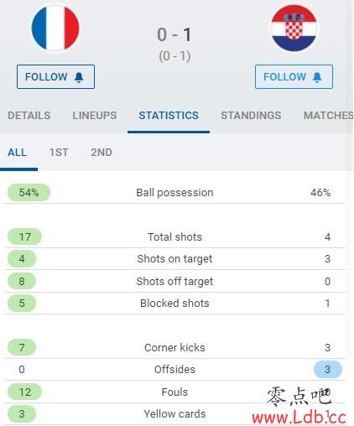The width and height of the screenshot is (354, 426).
Task: Follow the France team
Action: [x=55, y=77]
